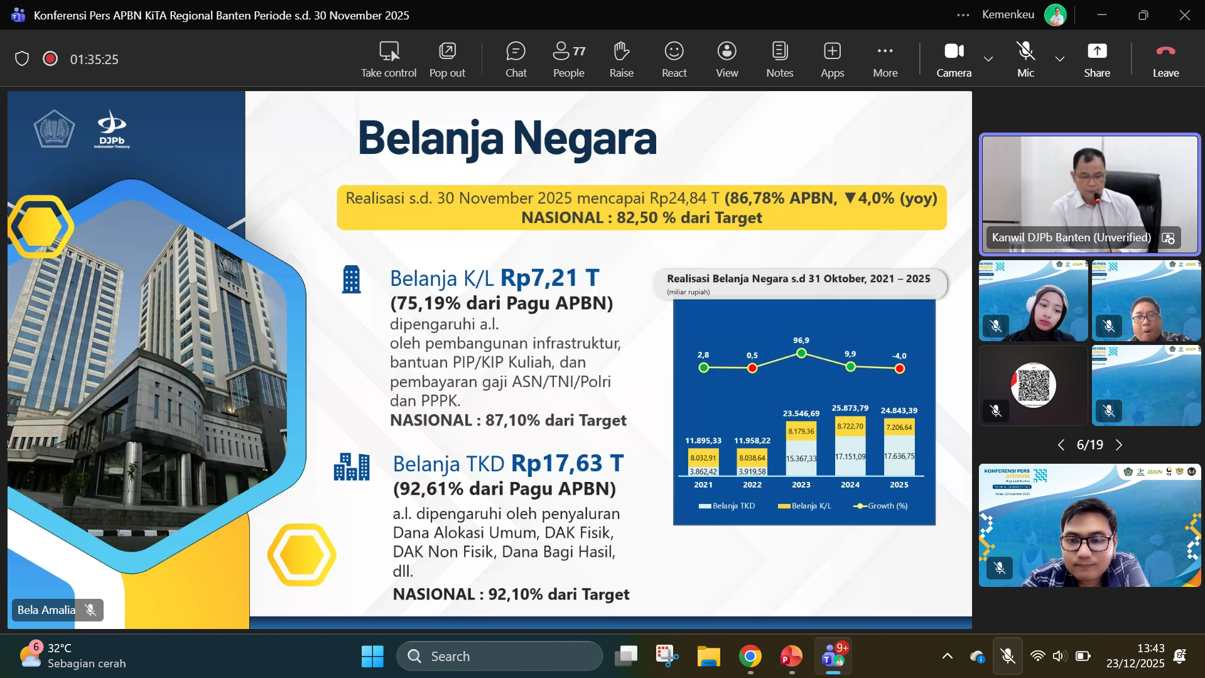Open reactions with the React icon
Image resolution: width=1205 pixels, height=678 pixels.
point(673,58)
